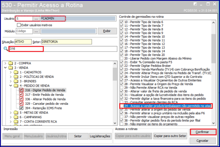
Task: Click the 5 - METAS DE VENDA folder icon
Action: 16,112
